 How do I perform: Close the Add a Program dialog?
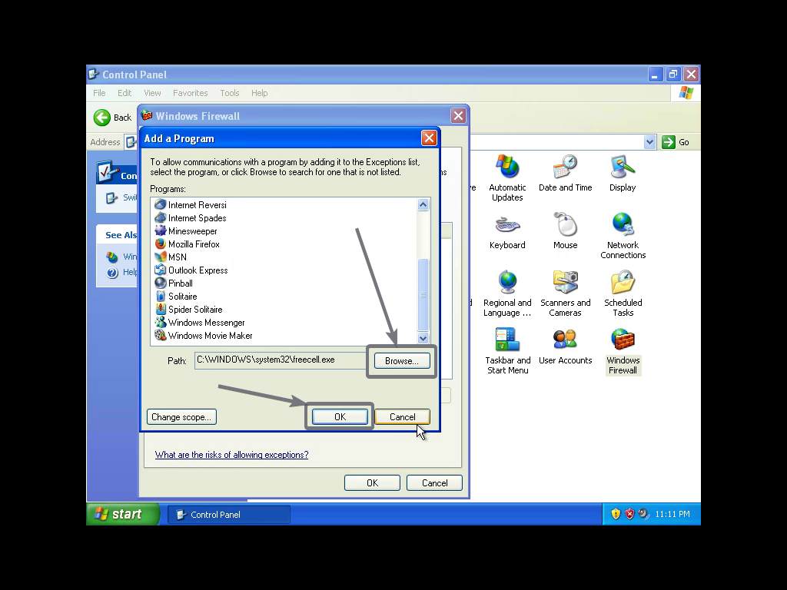(x=429, y=138)
